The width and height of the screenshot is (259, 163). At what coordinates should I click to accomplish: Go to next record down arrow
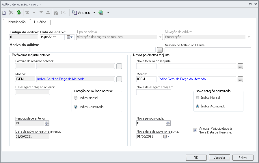(41, 12)
